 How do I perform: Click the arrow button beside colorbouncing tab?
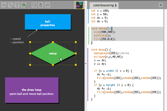click(x=161, y=5)
